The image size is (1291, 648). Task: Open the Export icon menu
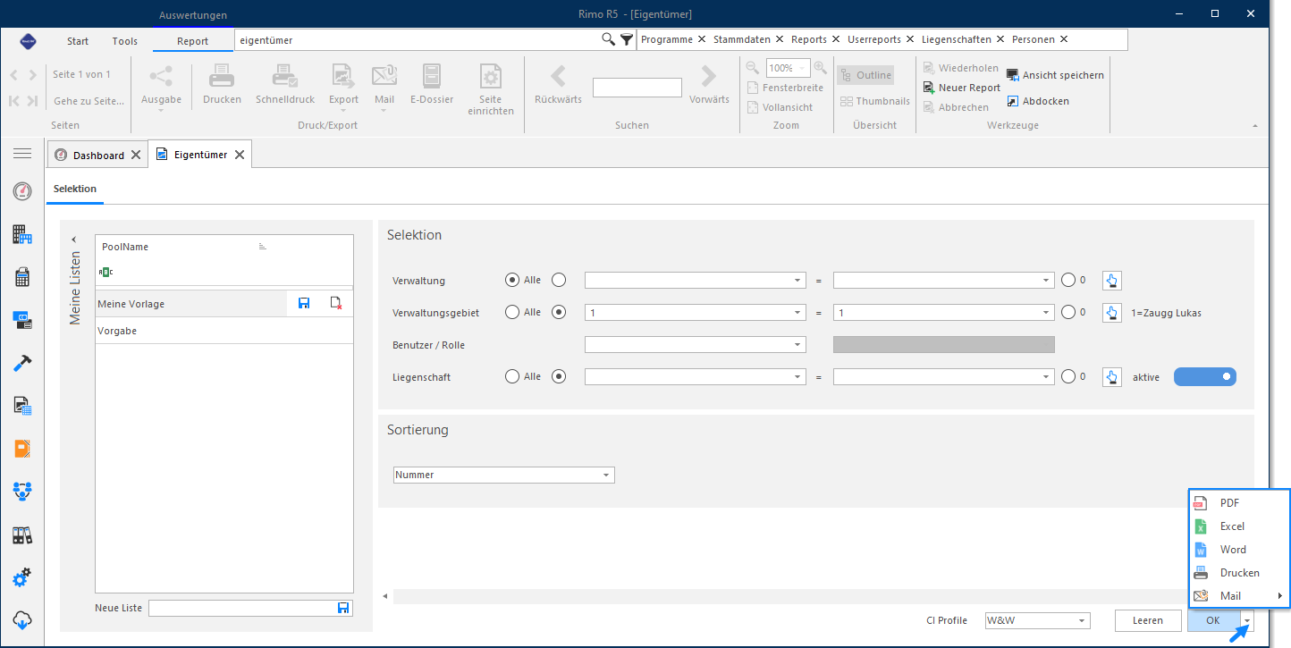pos(343,76)
